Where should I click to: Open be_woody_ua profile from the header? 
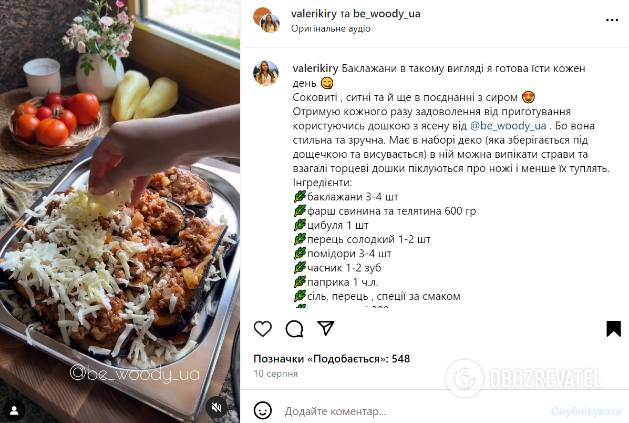click(387, 14)
